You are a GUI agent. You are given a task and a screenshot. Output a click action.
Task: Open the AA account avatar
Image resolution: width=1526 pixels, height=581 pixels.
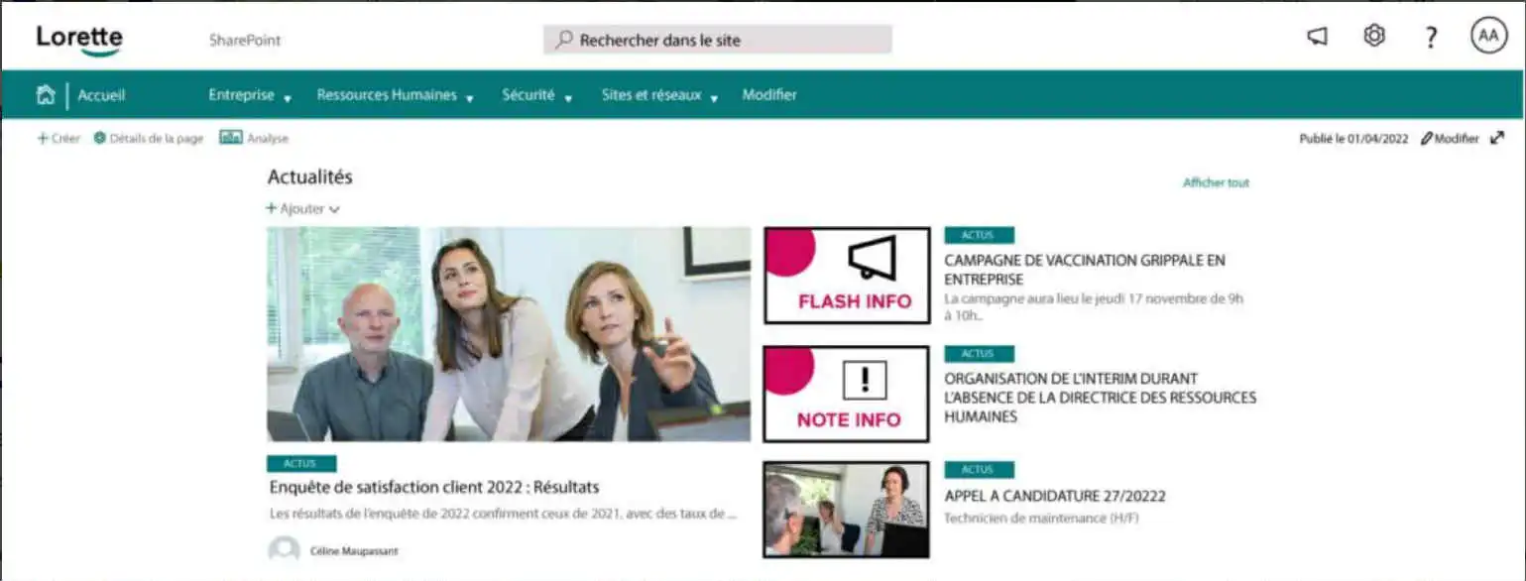(1488, 37)
